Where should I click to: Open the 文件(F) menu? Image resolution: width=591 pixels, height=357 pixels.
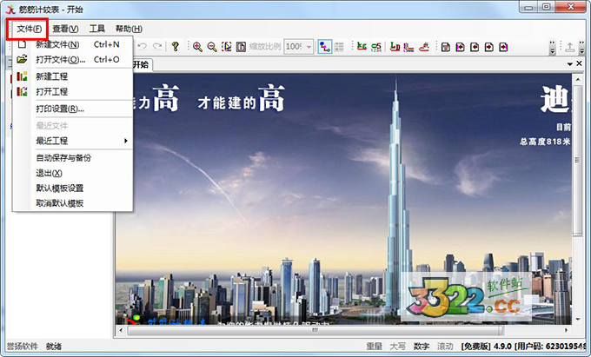[x=29, y=29]
